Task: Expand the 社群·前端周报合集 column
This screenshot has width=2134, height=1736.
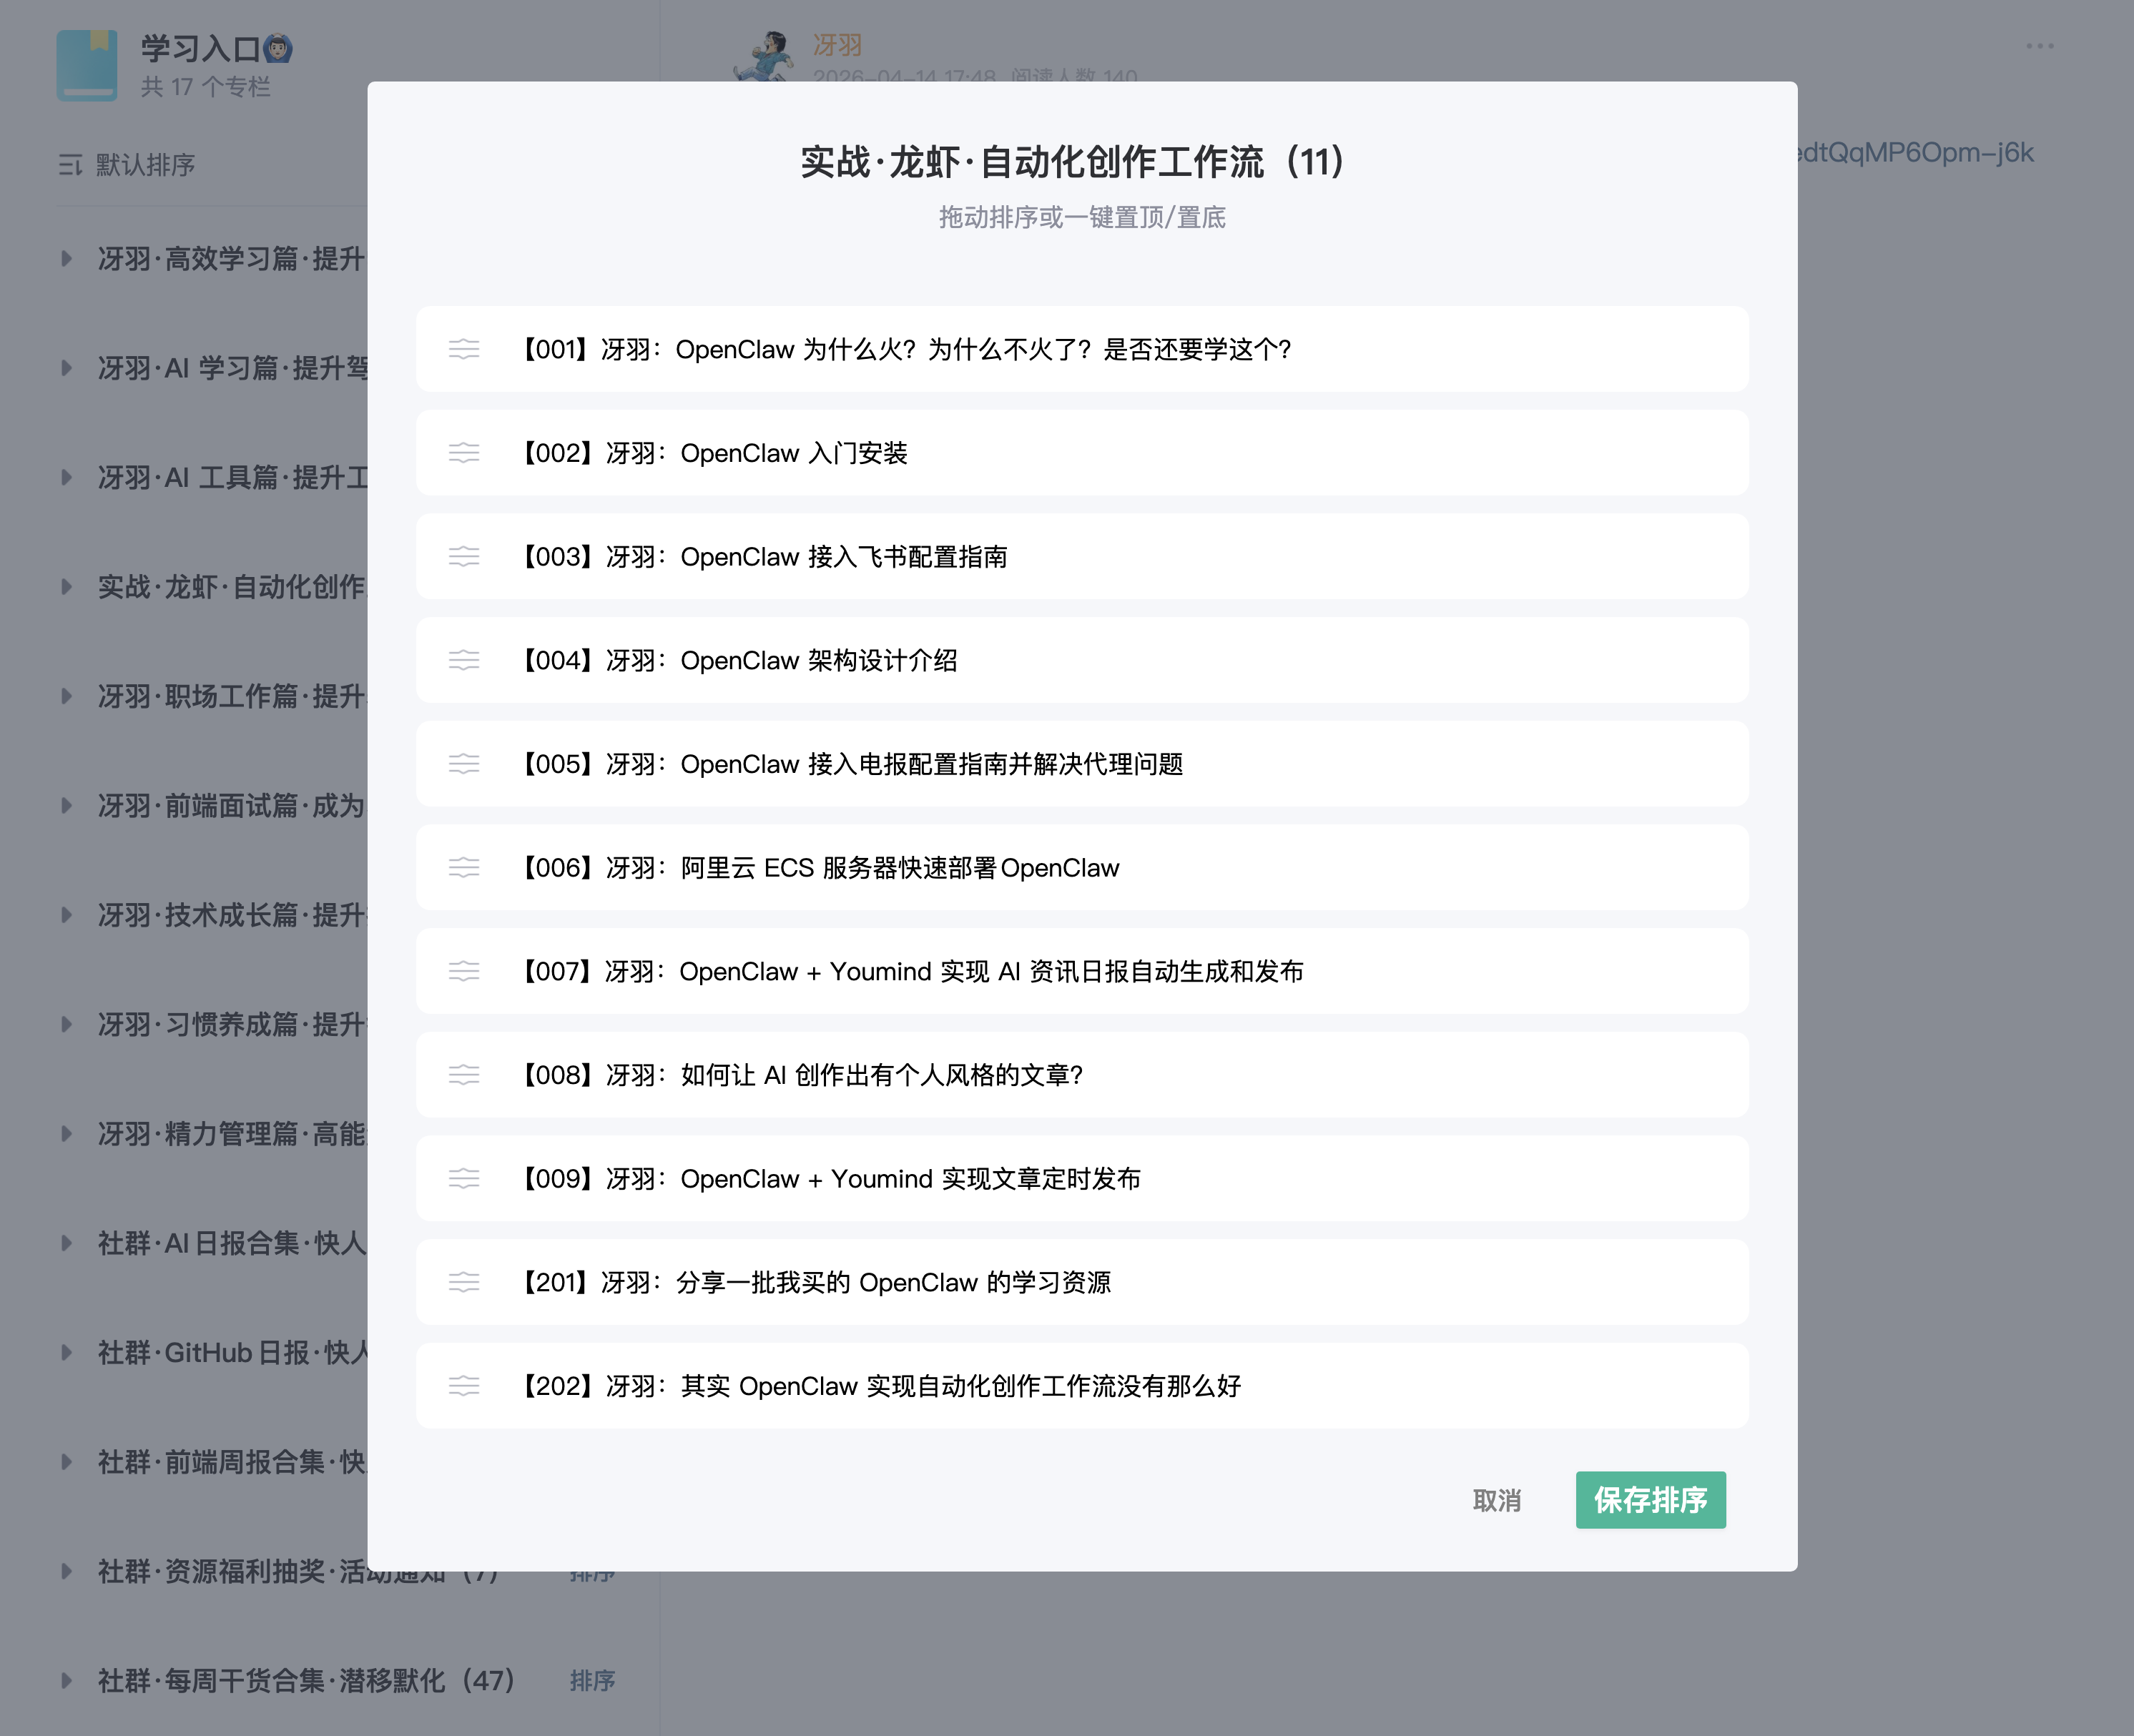Action: coord(66,1462)
